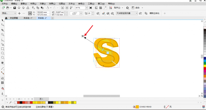Select the Shape edit tool
The height and width of the screenshot is (110, 206).
2,25
